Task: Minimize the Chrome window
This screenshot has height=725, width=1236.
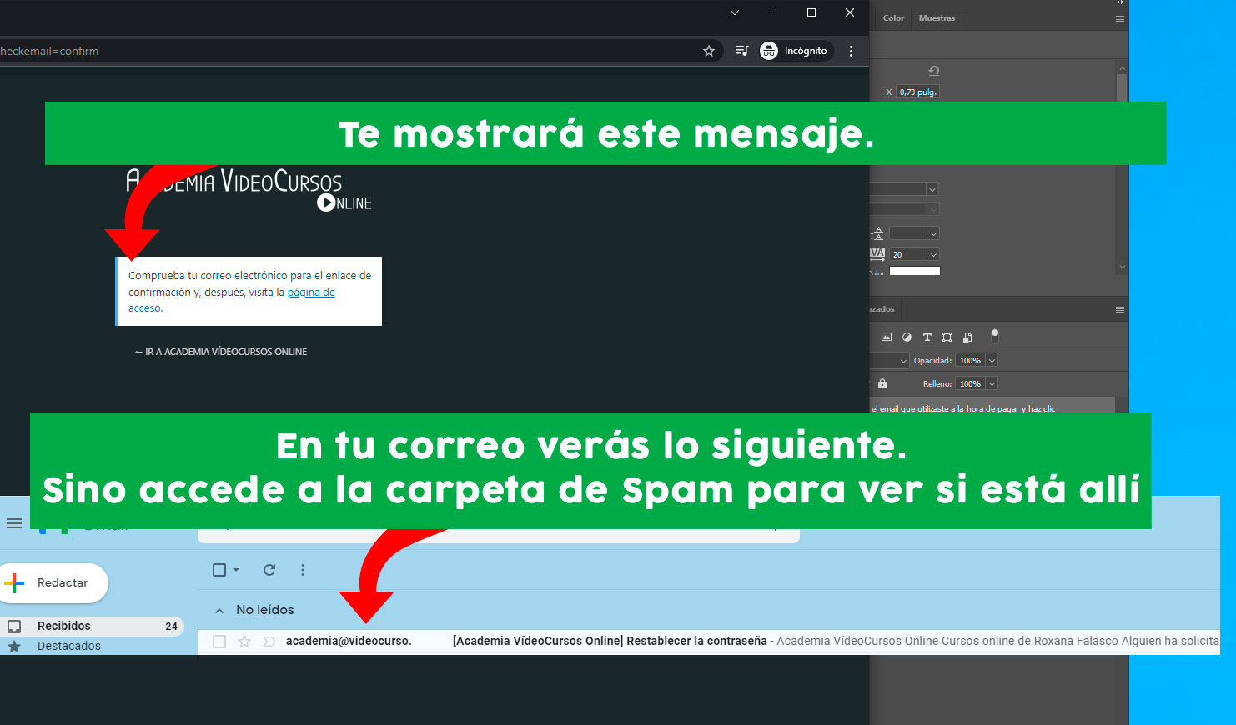Action: pos(773,12)
